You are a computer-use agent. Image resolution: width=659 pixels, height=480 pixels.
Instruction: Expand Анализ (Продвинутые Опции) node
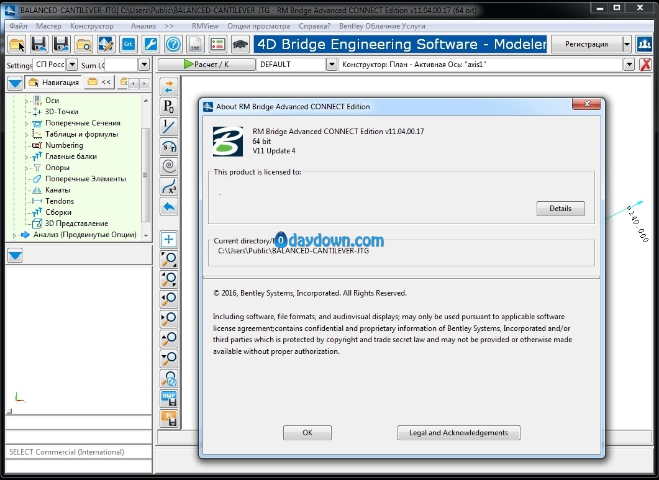pyautogui.click(x=14, y=235)
